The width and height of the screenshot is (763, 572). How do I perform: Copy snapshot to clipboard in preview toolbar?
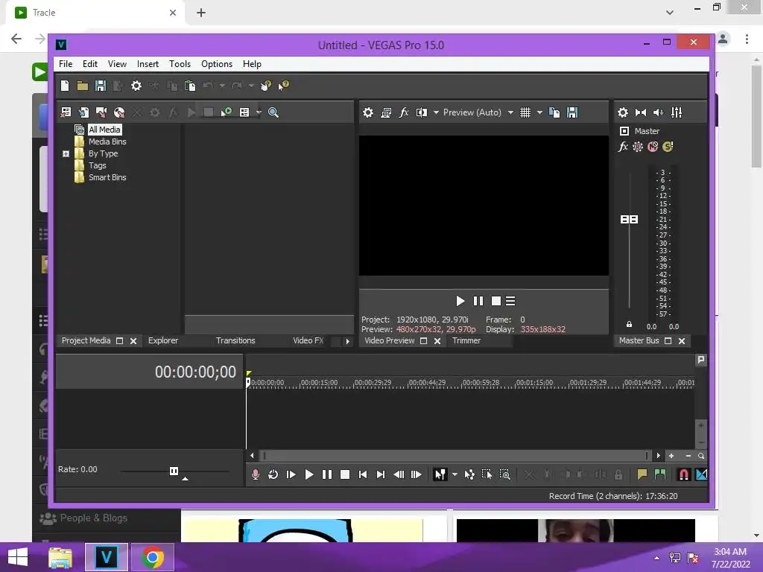[554, 112]
